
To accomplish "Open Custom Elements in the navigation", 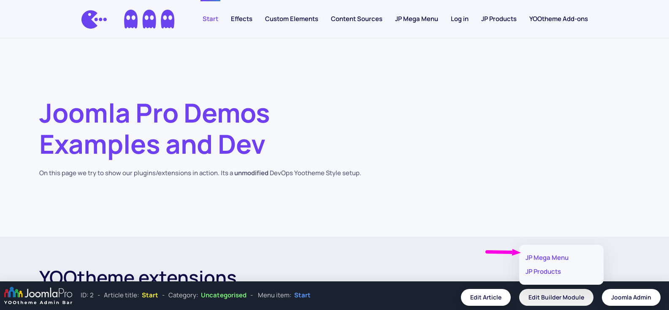I will [x=292, y=19].
